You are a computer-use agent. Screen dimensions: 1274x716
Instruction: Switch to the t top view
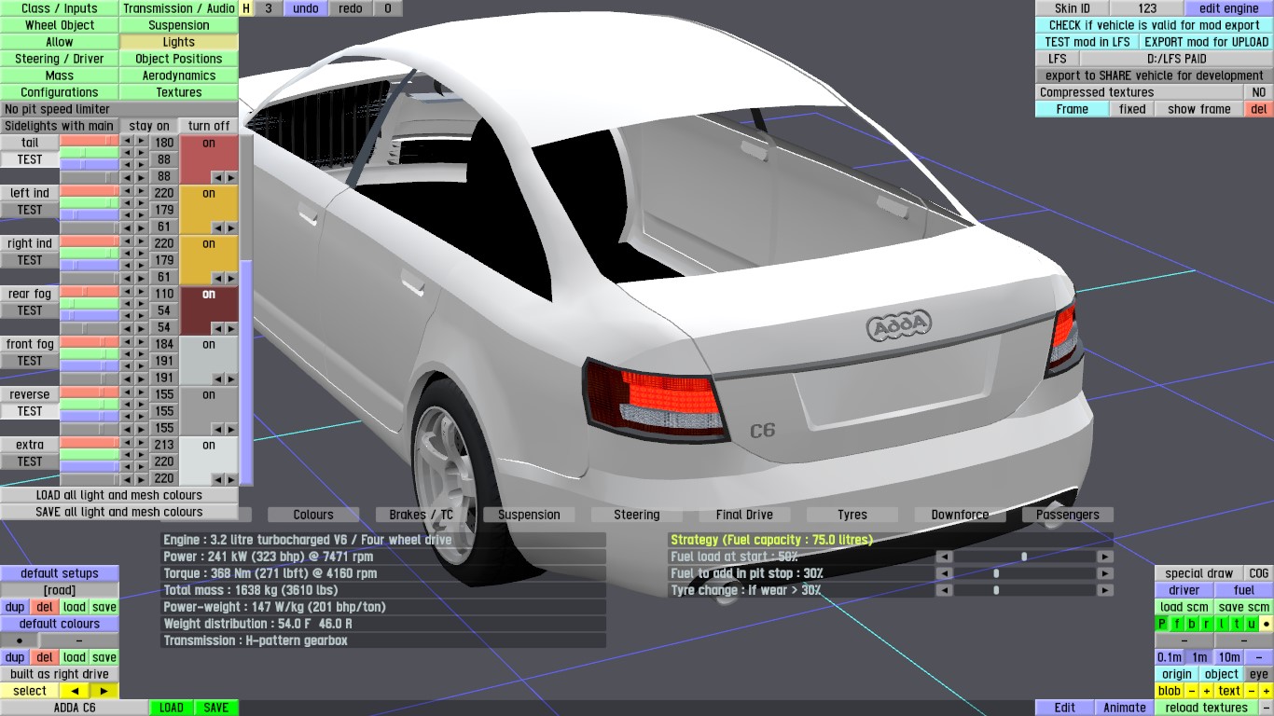[x=1237, y=624]
